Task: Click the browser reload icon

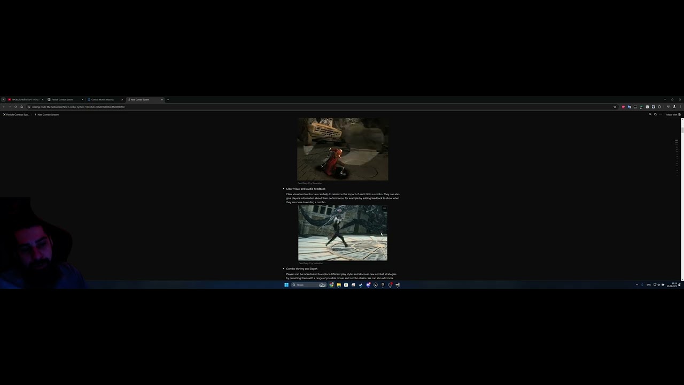Action: [x=15, y=107]
